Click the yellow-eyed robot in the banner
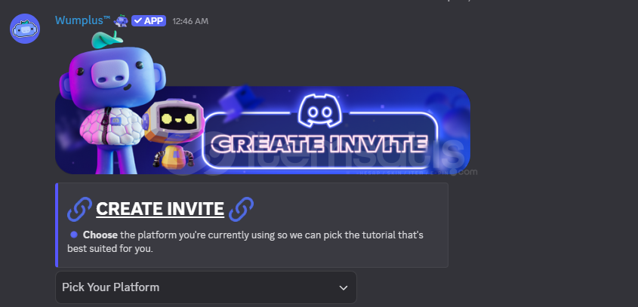 click(174, 133)
